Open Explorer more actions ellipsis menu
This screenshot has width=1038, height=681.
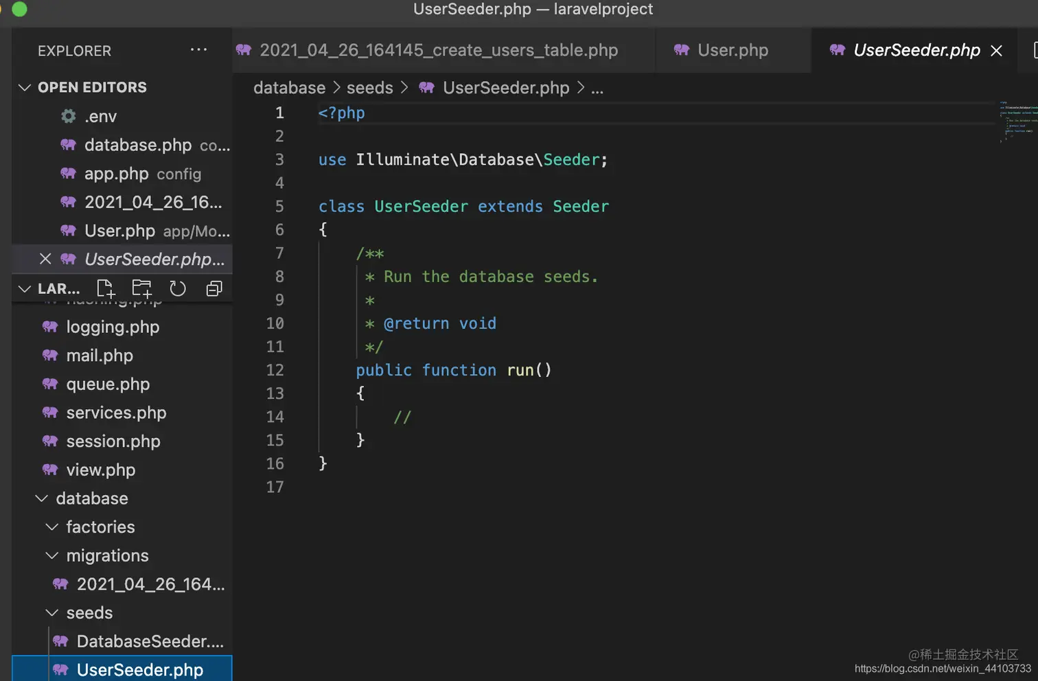click(x=198, y=50)
